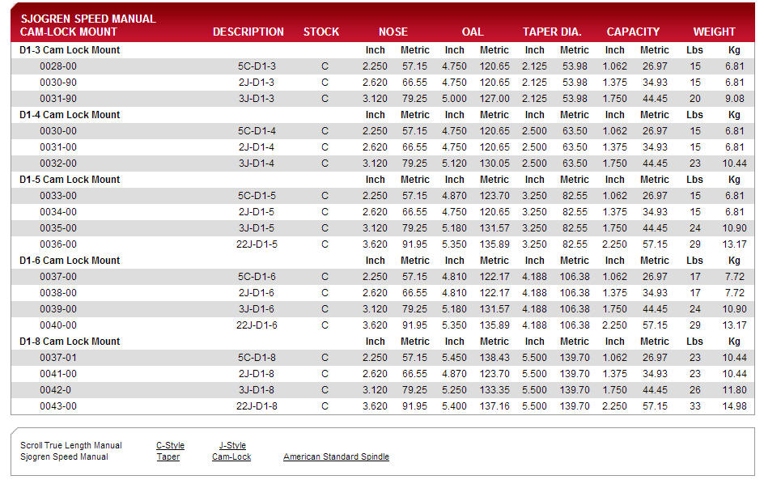The width and height of the screenshot is (764, 484).
Task: Click the 2J-D1-5 description cell
Action: tap(257, 212)
